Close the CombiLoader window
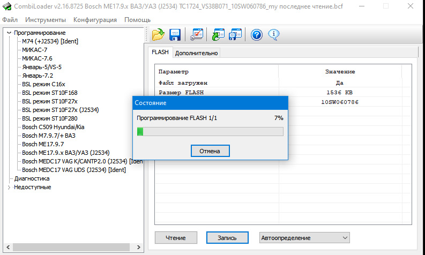 coord(411,6)
